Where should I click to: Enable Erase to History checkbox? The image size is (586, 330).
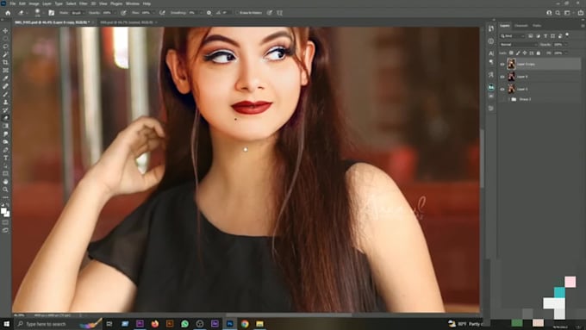[237, 13]
